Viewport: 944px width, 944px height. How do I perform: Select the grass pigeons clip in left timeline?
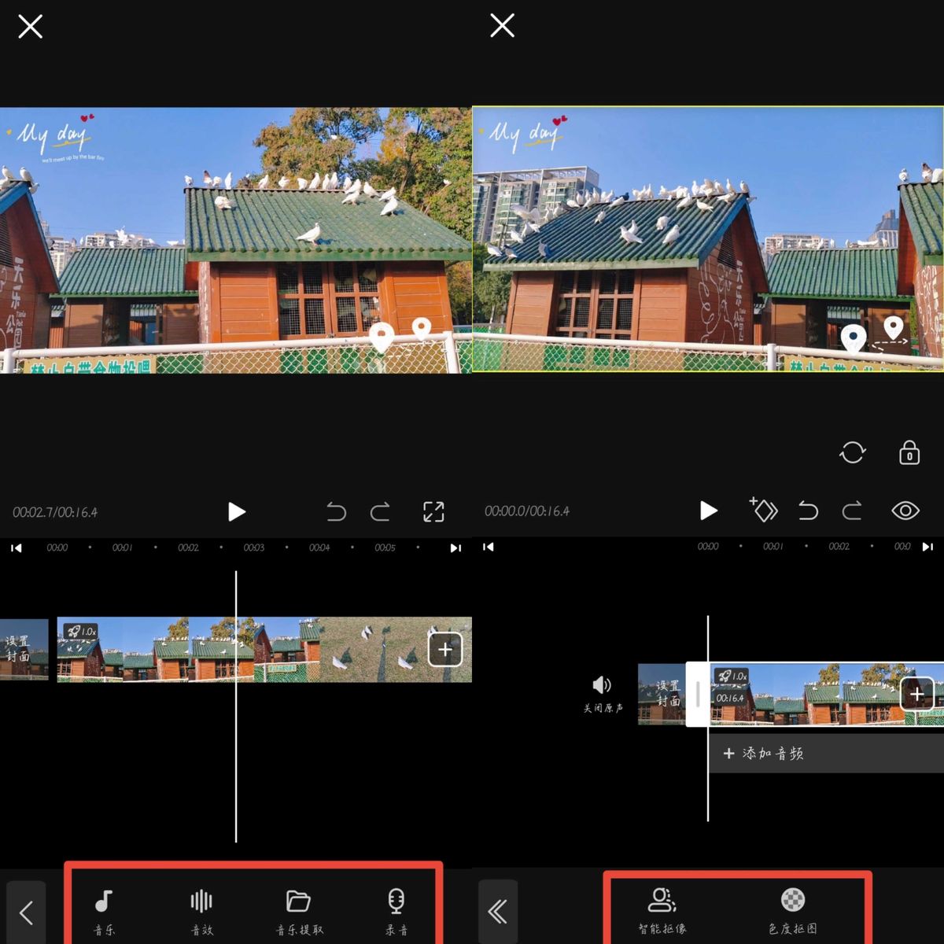396,650
